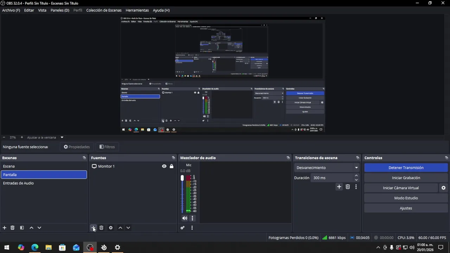This screenshot has height=253, width=450.
Task: Open scene filters icon in Escenas toolbar
Action: (22, 228)
